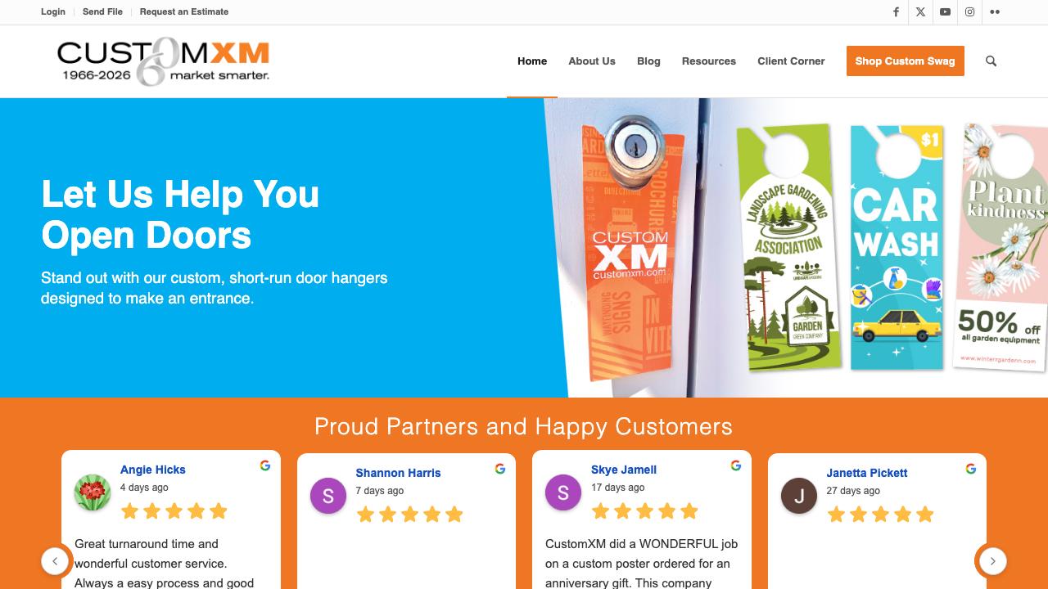Click Google icon on Angie Hicks review

point(265,465)
